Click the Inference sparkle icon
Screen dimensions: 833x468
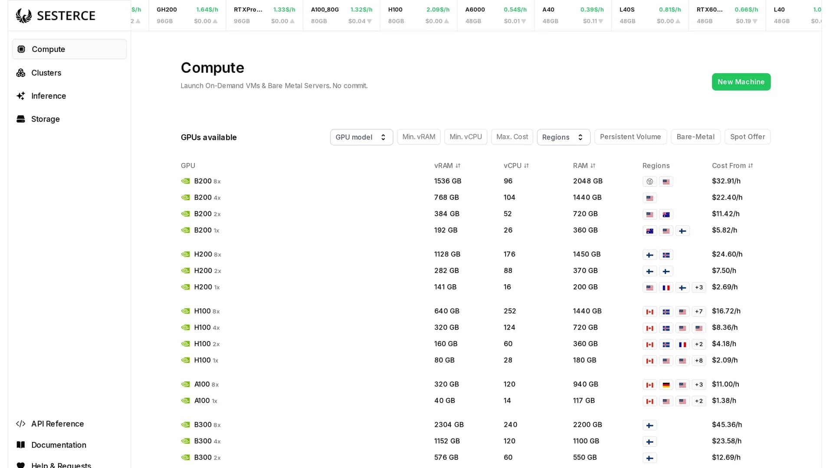click(21, 96)
